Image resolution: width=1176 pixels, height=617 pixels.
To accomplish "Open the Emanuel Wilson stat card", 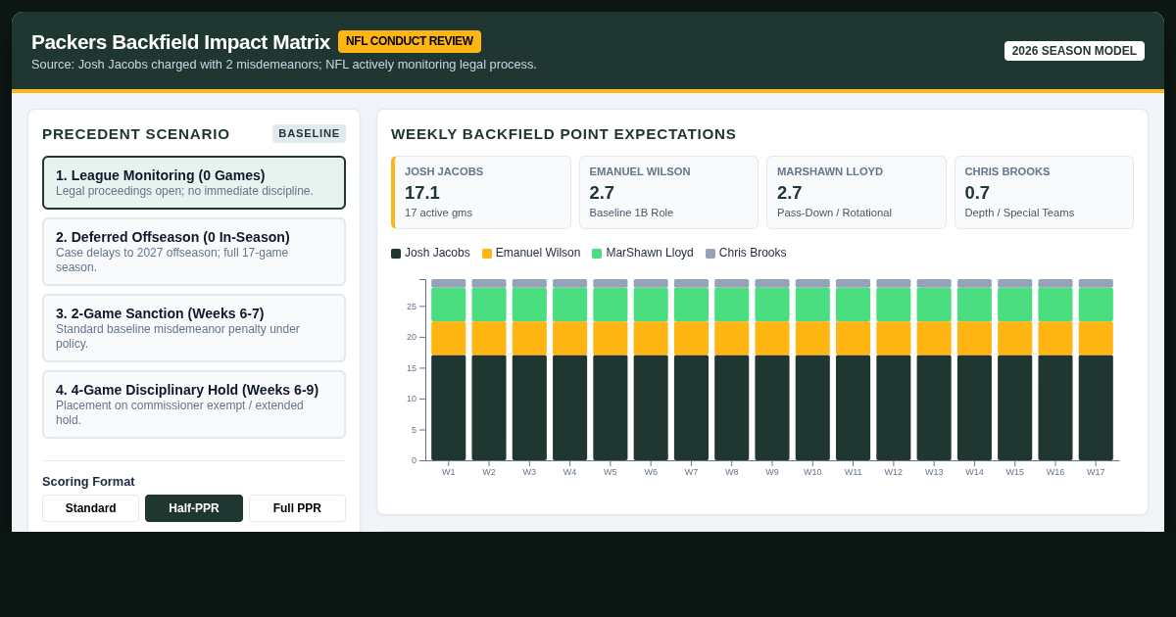I will click(x=668, y=193).
